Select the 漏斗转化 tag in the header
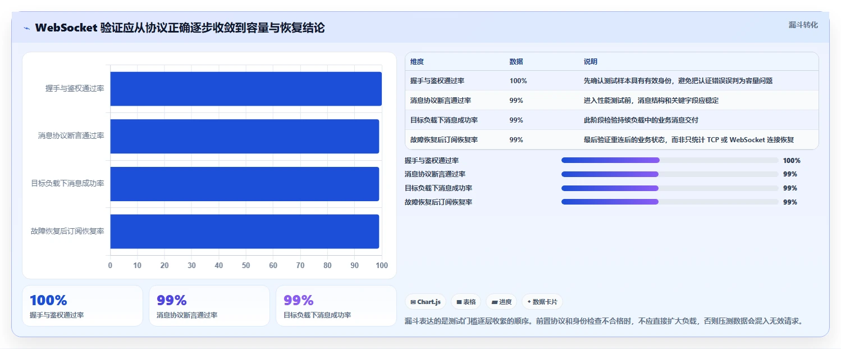 (x=803, y=25)
